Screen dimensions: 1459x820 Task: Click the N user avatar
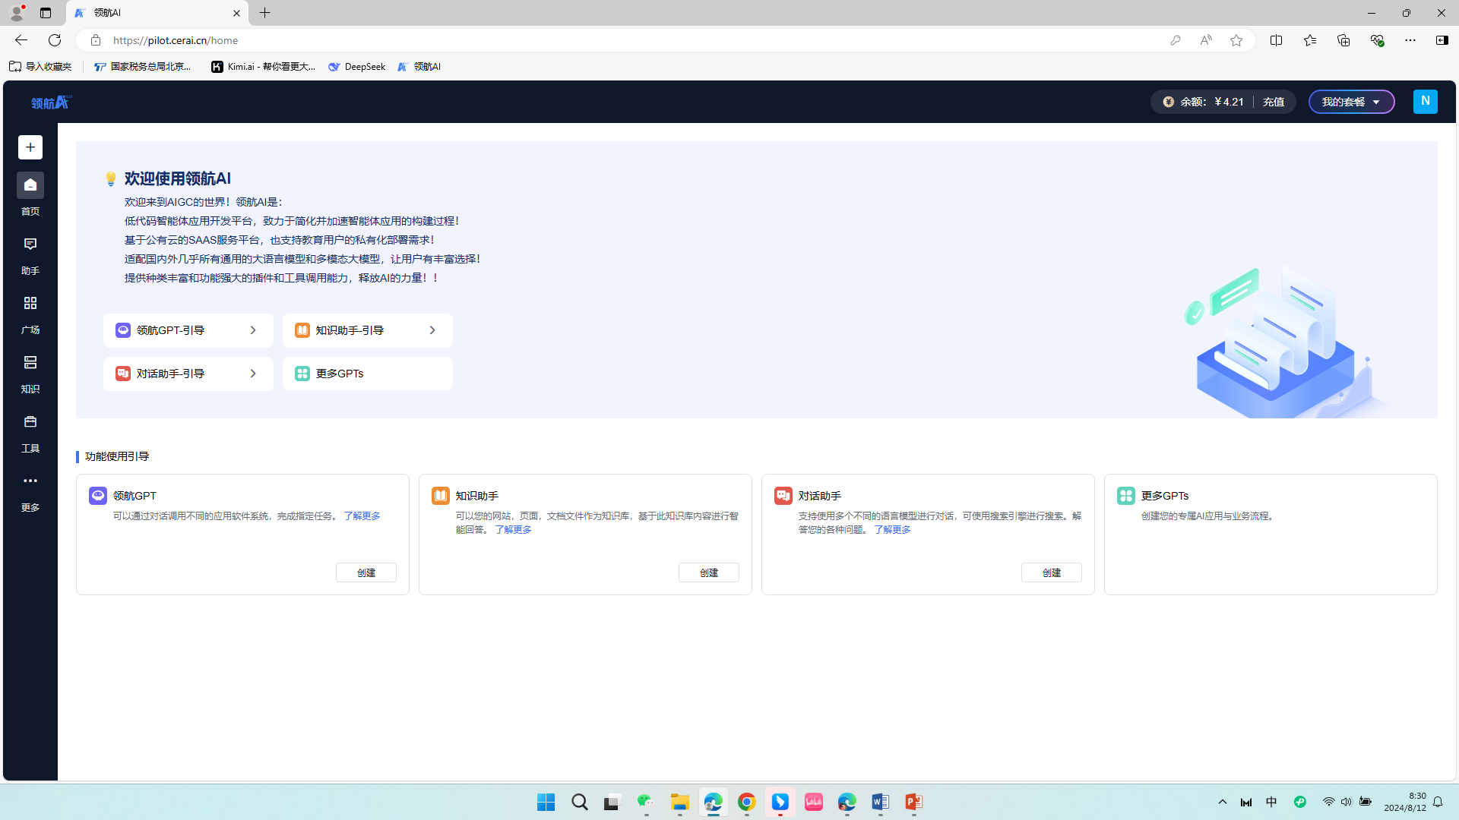[x=1426, y=102]
